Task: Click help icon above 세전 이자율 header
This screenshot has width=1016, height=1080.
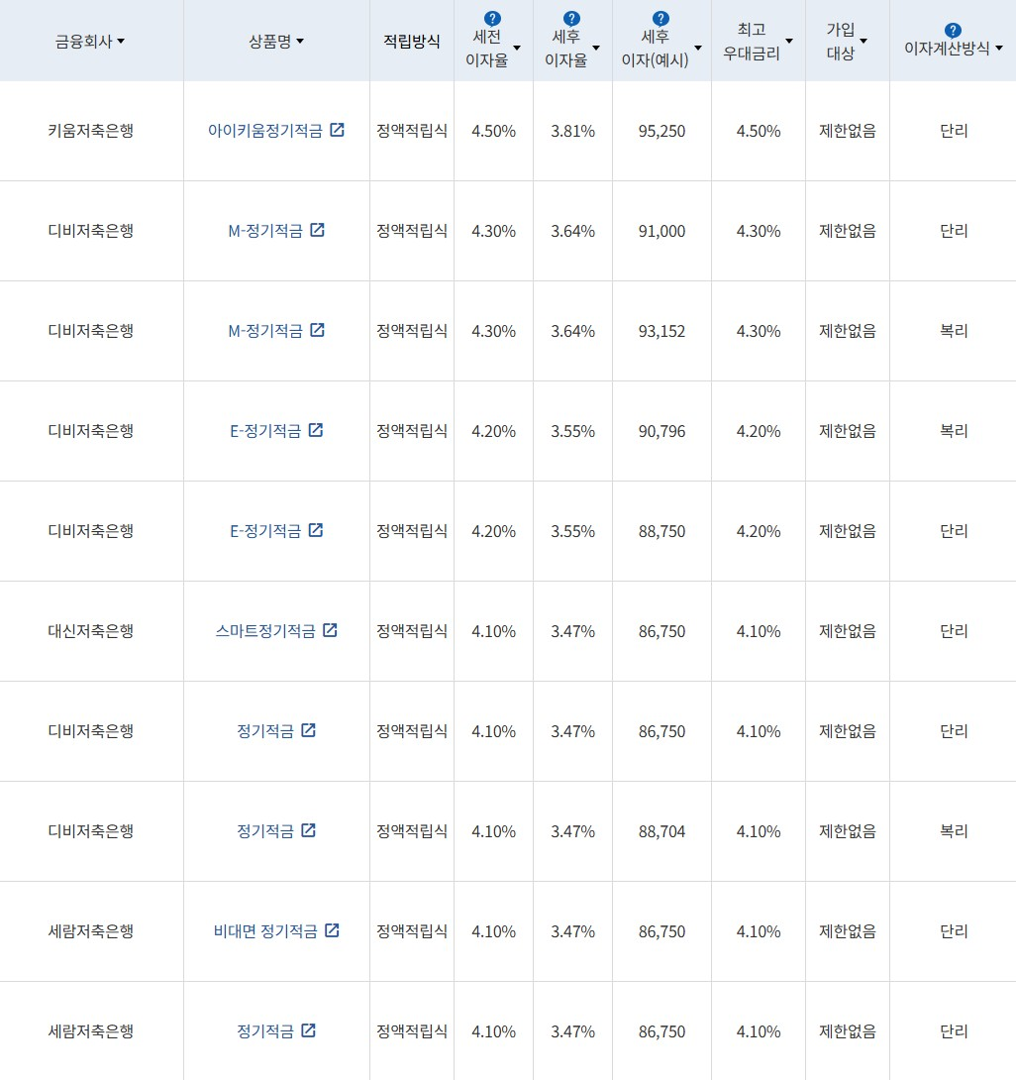Action: (x=492, y=19)
